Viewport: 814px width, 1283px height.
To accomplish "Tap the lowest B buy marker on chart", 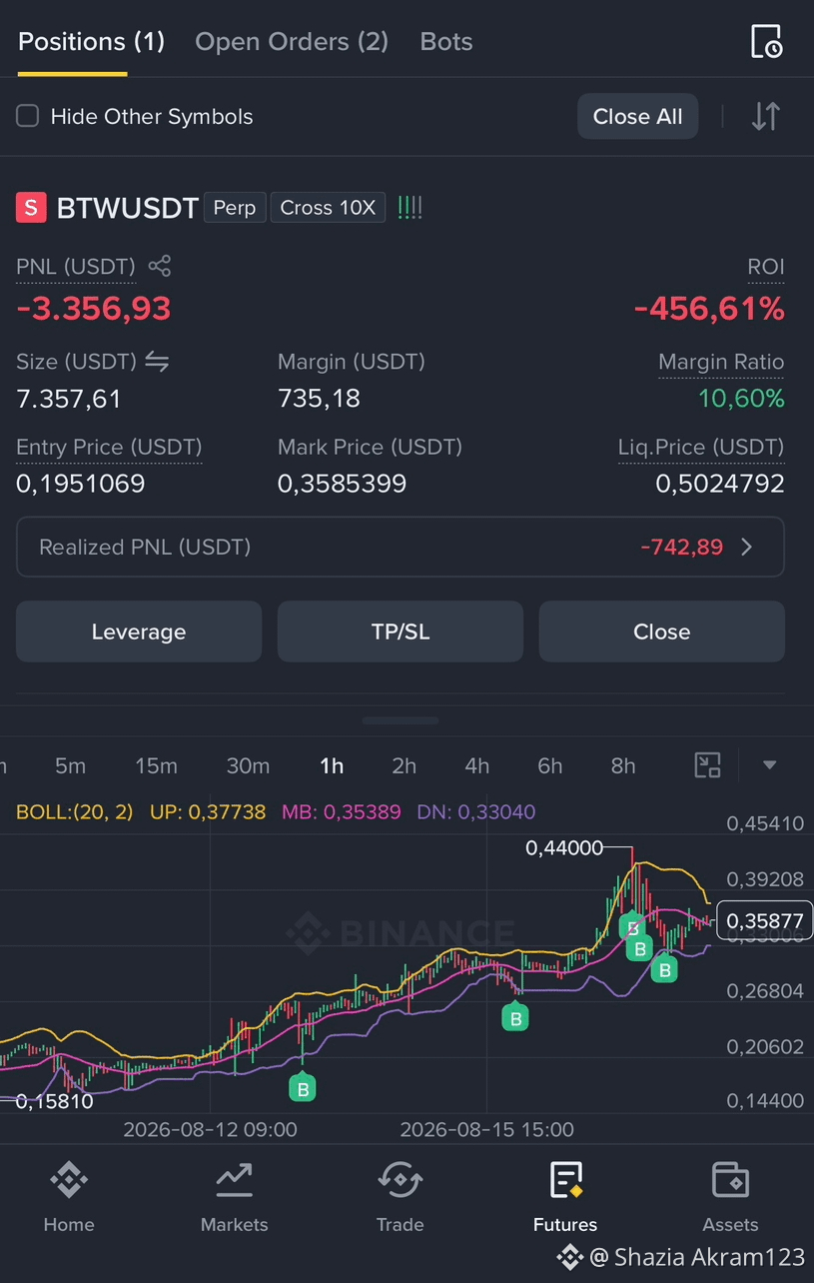I will point(302,1087).
